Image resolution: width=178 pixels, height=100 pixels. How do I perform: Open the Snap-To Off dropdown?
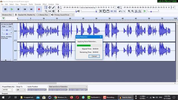pyautogui.click(x=21, y=90)
